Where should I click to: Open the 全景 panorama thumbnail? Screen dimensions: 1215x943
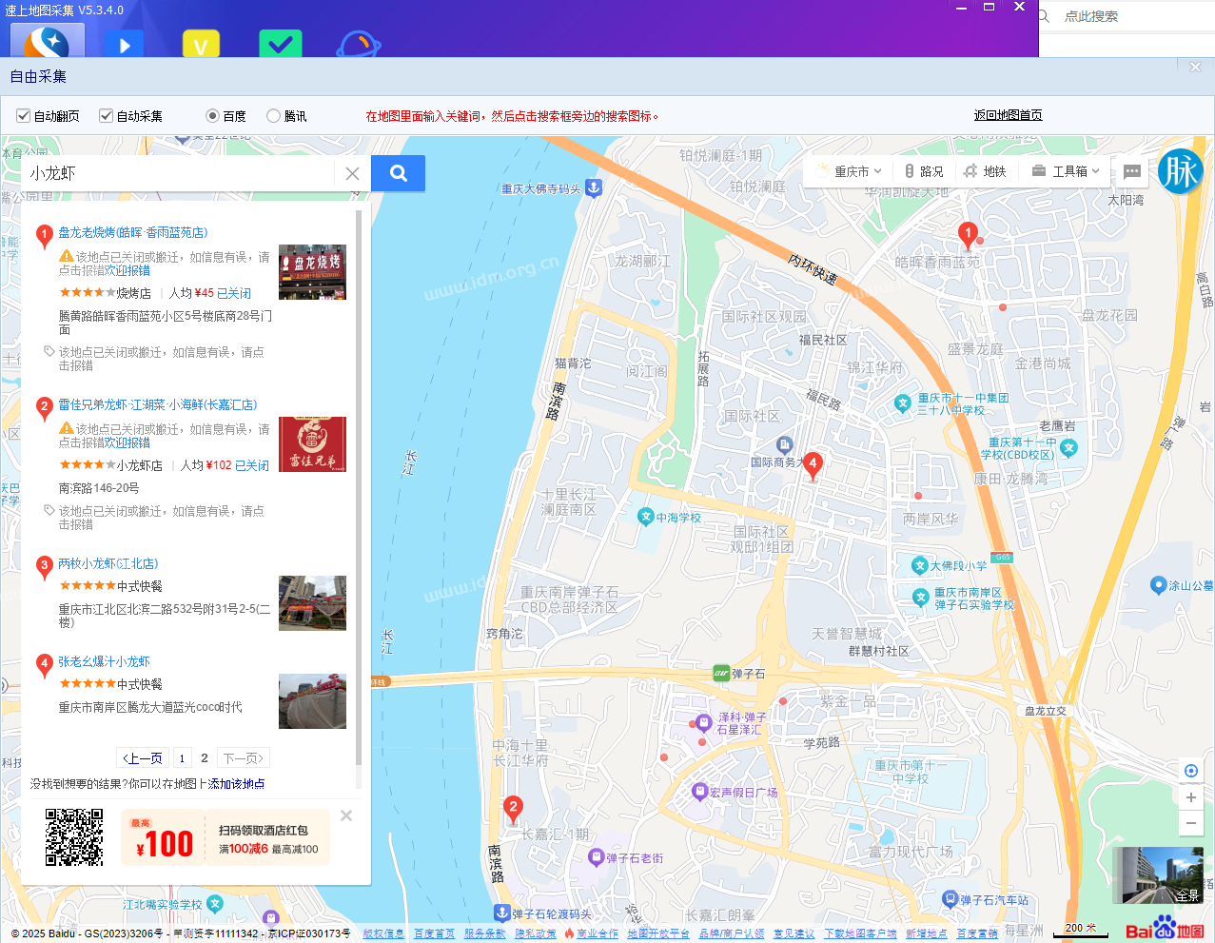click(1158, 875)
